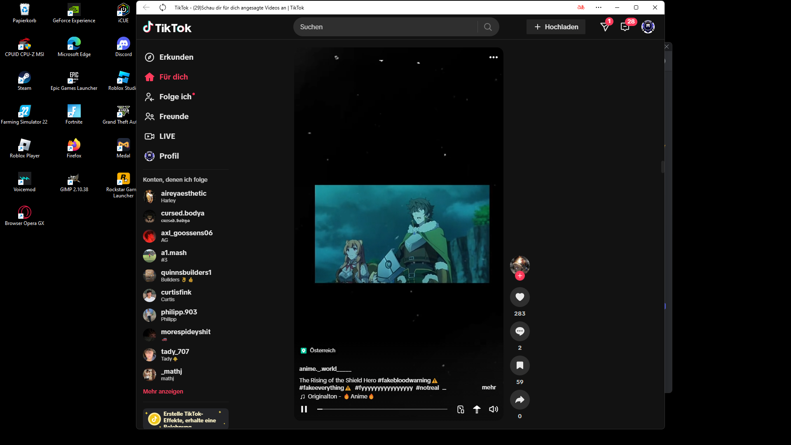Open the Papierkorb desktop icon
Image resolution: width=791 pixels, height=445 pixels.
click(x=24, y=13)
